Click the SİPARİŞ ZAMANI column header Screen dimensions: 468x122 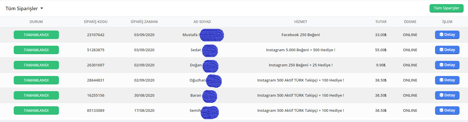click(144, 22)
